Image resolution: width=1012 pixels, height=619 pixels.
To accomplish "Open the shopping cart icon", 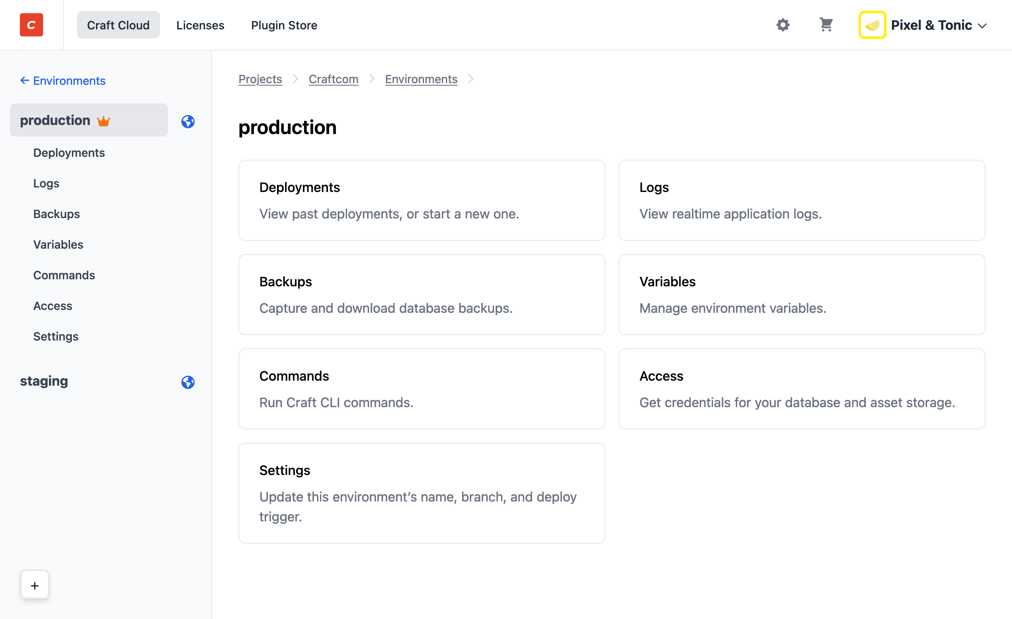I will pyautogui.click(x=826, y=25).
